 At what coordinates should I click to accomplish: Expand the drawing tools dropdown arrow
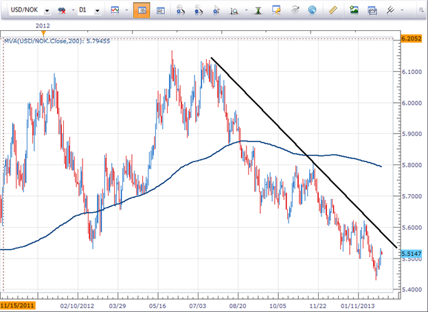pos(402,10)
